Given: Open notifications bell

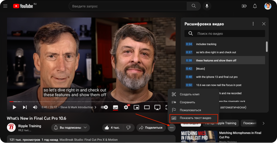Looking at the screenshot, I should (255, 6).
